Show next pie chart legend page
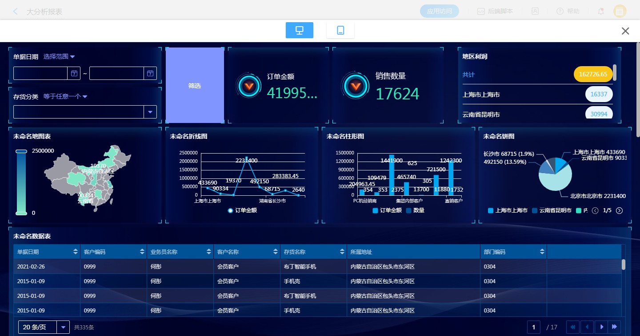 [x=619, y=210]
